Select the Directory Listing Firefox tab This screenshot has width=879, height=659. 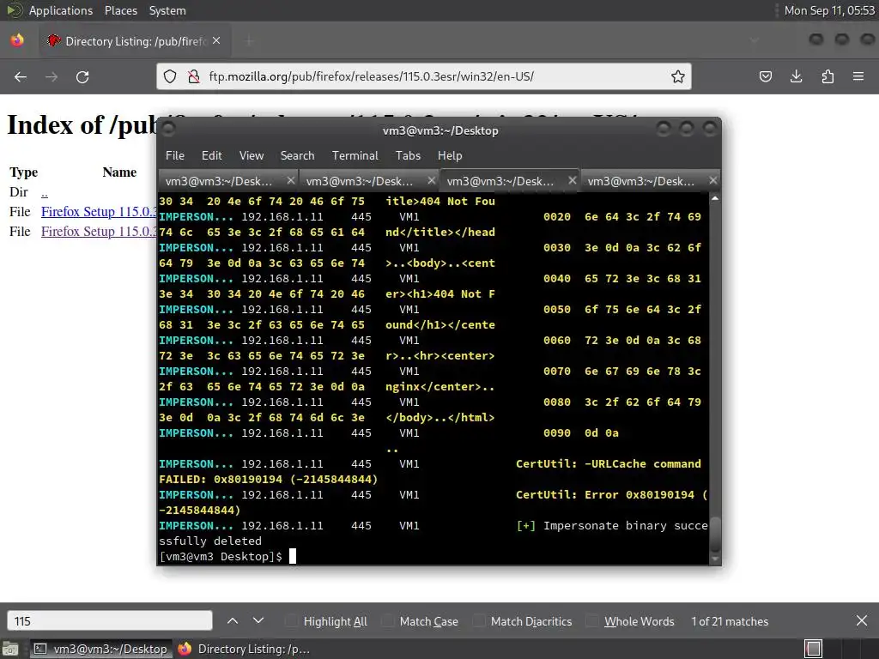[x=135, y=41]
